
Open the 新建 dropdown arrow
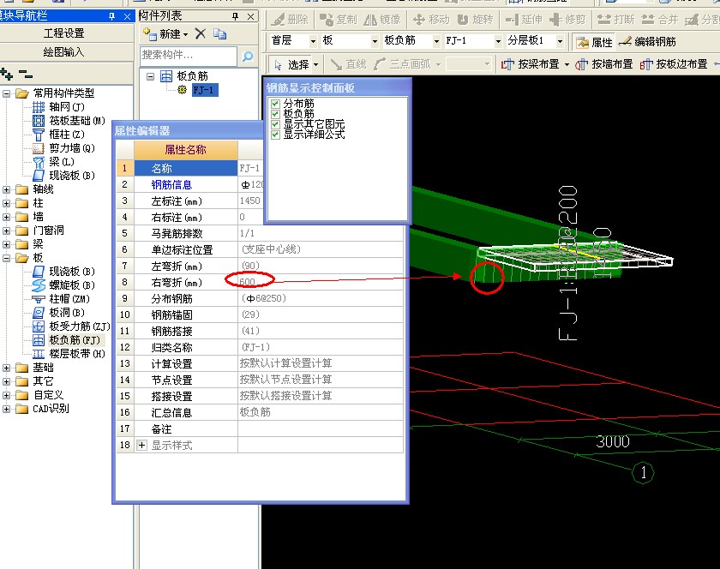tap(185, 34)
